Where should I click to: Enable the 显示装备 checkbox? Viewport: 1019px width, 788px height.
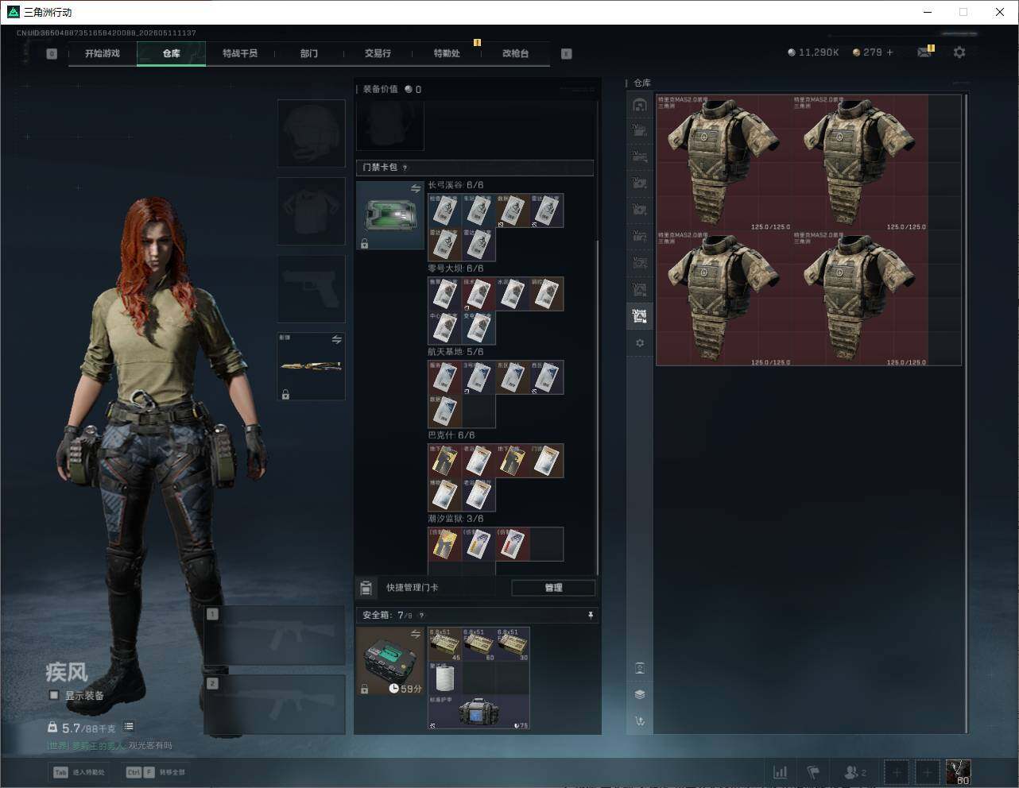coord(54,695)
